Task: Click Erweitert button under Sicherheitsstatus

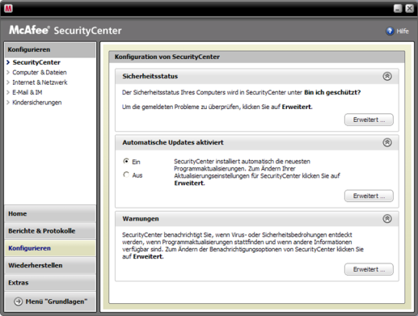Action: (369, 120)
